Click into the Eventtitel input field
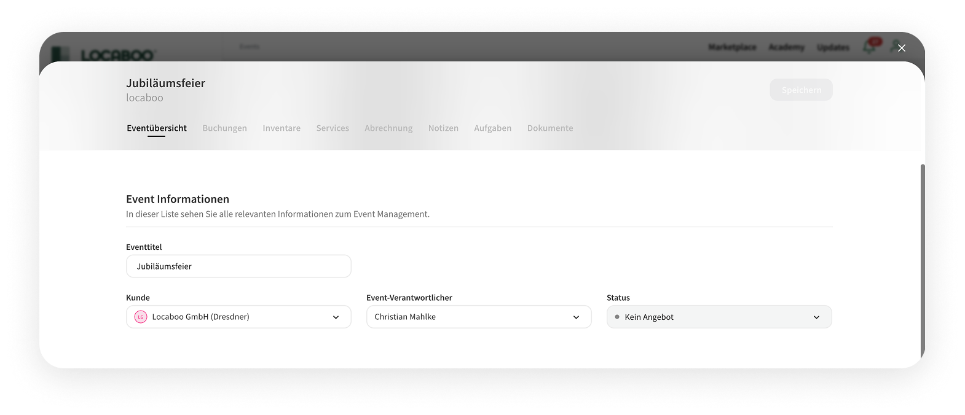 (x=238, y=266)
